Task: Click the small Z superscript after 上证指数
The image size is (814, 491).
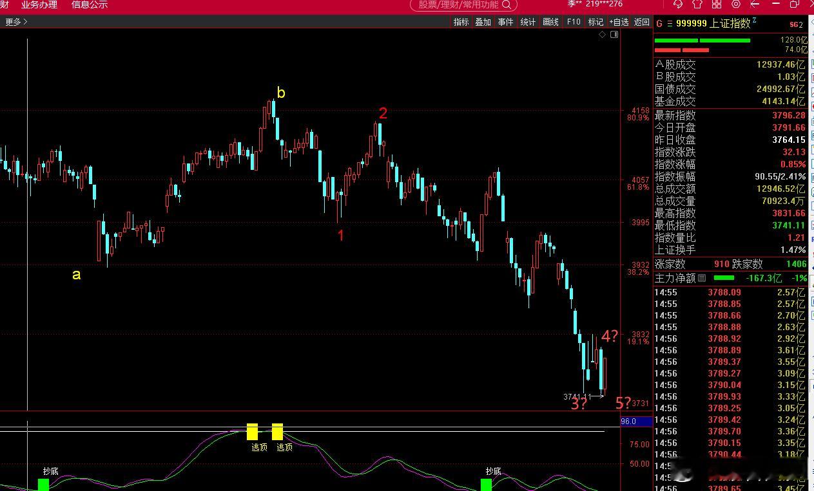Action: pos(754,21)
